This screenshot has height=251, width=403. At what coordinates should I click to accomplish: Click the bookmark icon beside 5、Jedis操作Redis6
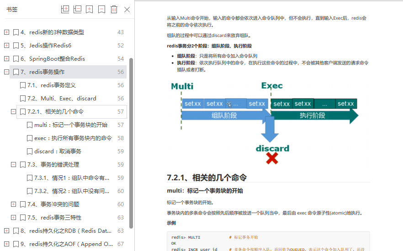click(x=16, y=46)
